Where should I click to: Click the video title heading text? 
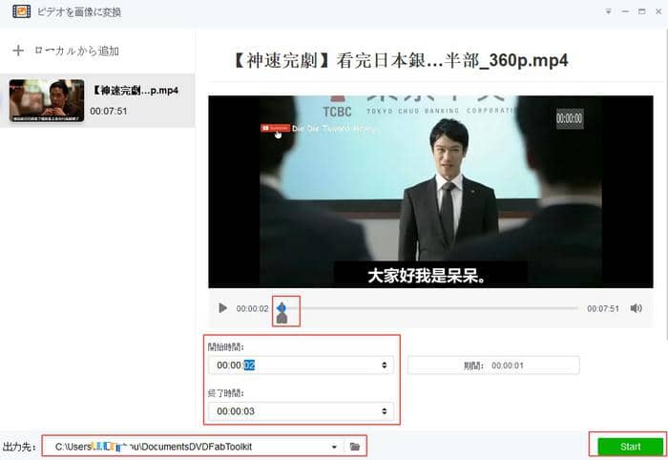coord(401,60)
